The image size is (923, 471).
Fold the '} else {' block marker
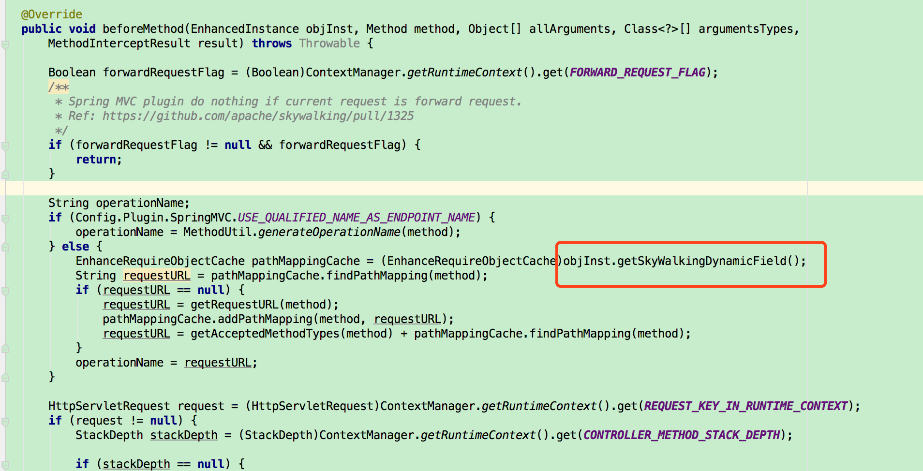point(5,247)
